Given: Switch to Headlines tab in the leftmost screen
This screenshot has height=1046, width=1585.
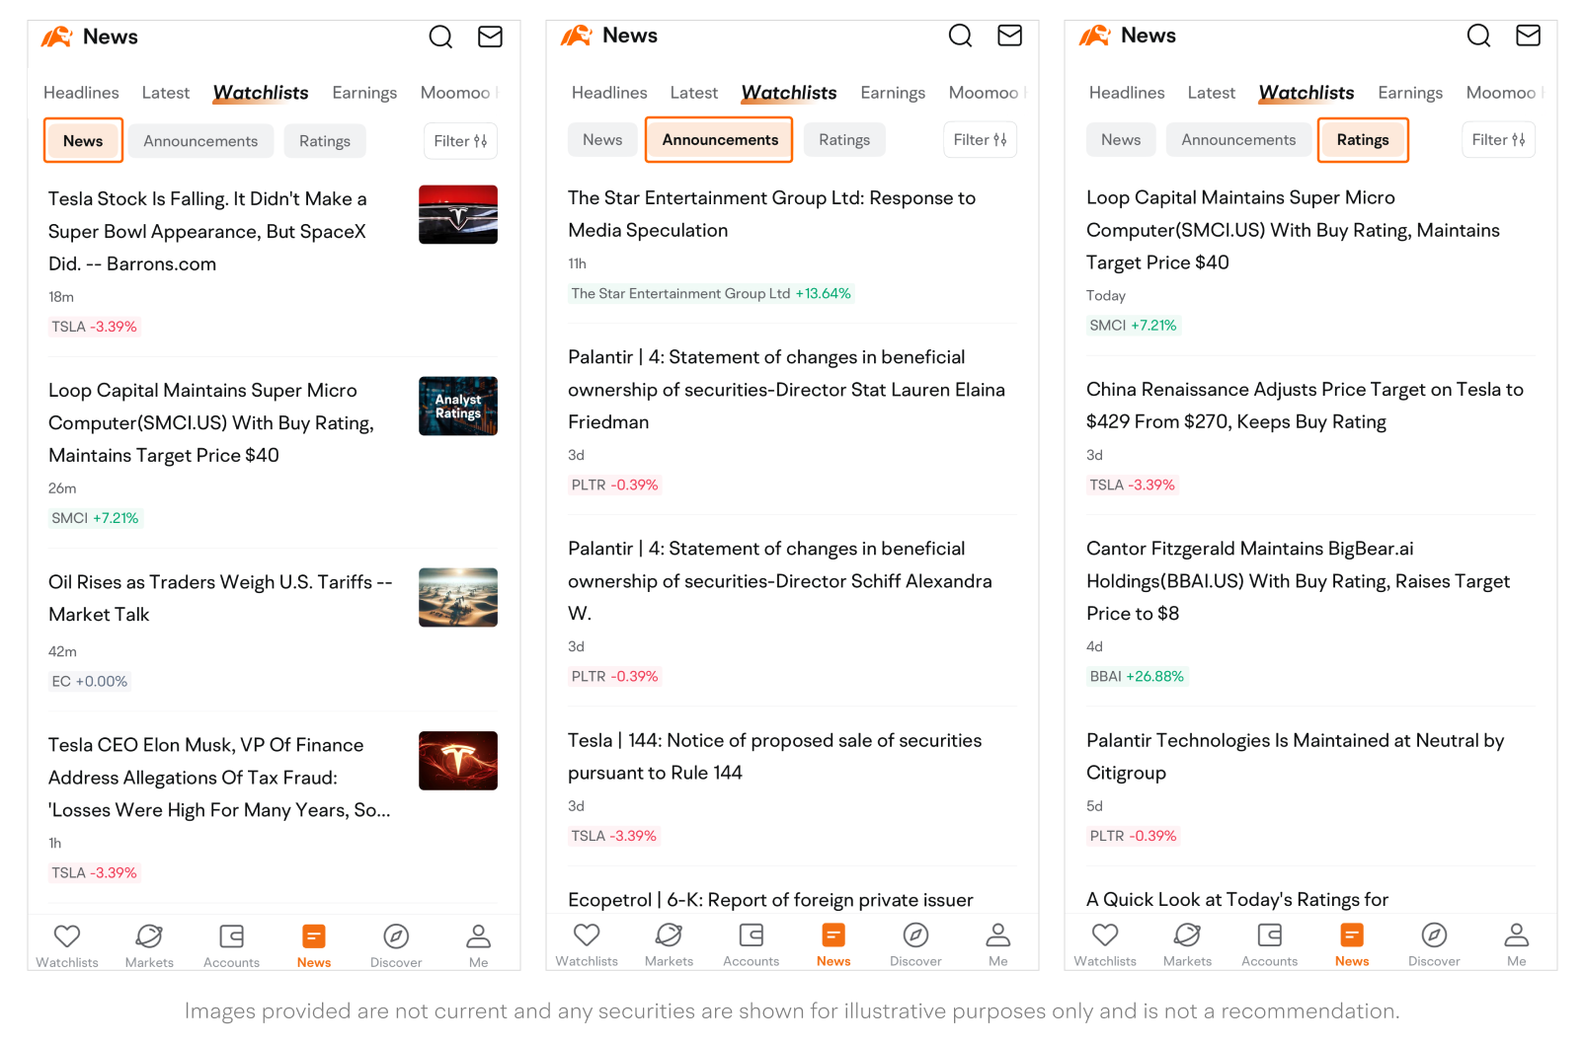Looking at the screenshot, I should pyautogui.click(x=81, y=93).
